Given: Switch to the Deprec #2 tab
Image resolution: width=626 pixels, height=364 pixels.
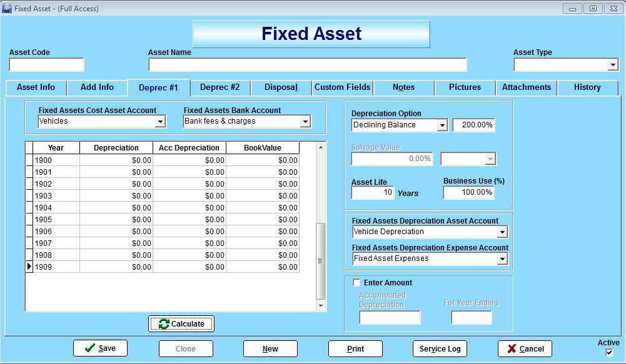Looking at the screenshot, I should [x=221, y=87].
